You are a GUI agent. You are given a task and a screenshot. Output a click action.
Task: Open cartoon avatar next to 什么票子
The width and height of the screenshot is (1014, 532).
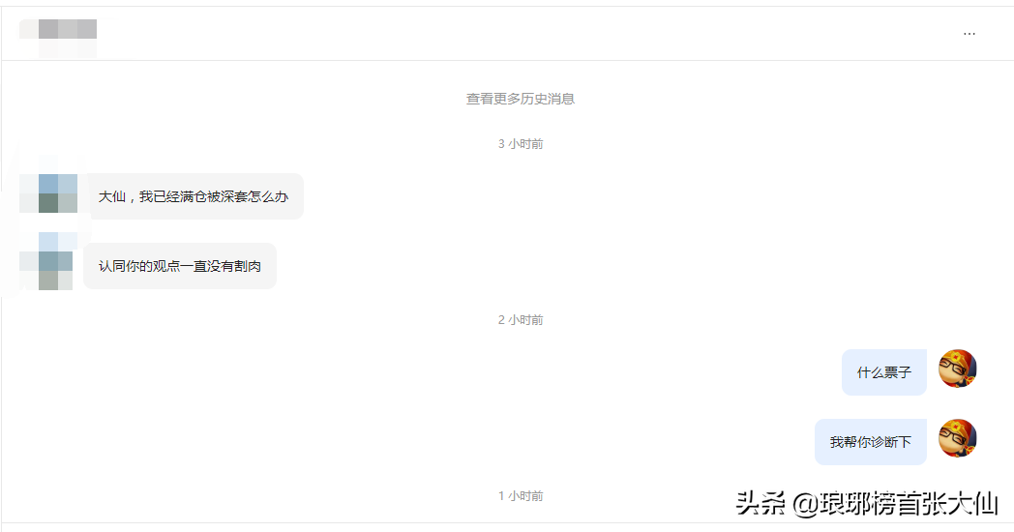957,369
